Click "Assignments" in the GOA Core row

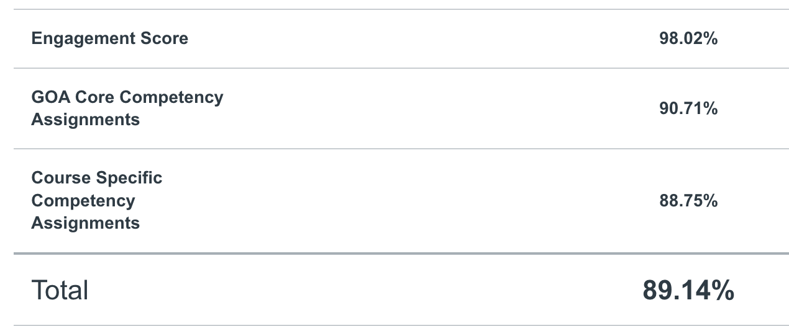(x=85, y=120)
